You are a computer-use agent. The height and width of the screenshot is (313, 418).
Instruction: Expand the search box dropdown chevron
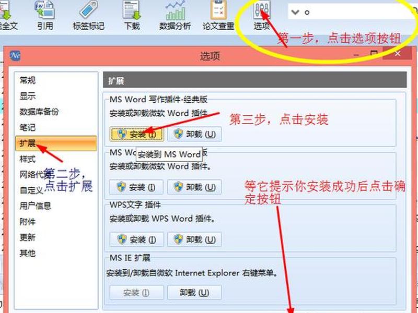(x=295, y=12)
